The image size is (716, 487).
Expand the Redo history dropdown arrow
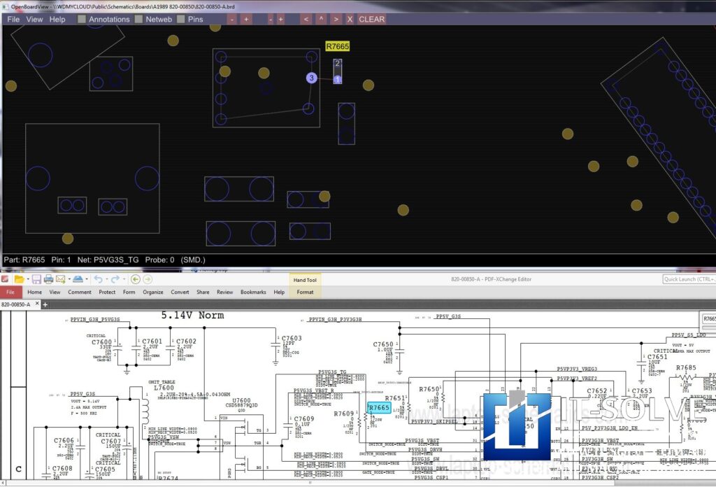(x=124, y=279)
